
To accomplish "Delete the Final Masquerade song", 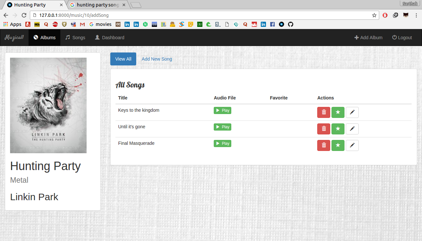I will click(324, 145).
